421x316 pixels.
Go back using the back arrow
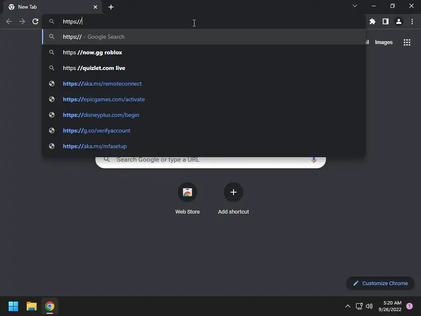(9, 21)
